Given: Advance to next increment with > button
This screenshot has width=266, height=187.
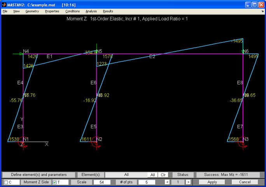Looking at the screenshot, I should tap(188, 182).
